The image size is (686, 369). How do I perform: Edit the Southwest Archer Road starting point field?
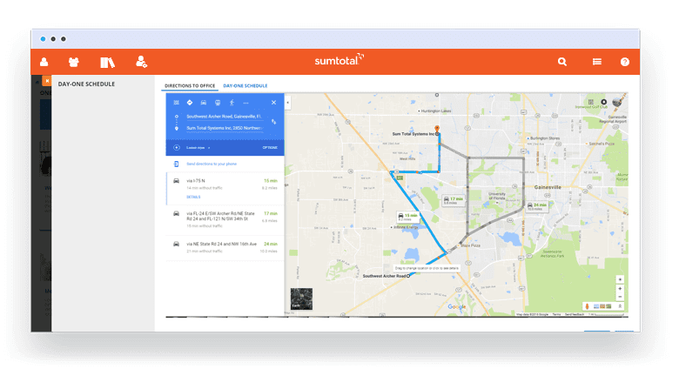point(224,117)
